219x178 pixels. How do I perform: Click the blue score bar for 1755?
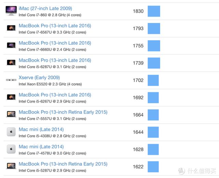pos(154,46)
